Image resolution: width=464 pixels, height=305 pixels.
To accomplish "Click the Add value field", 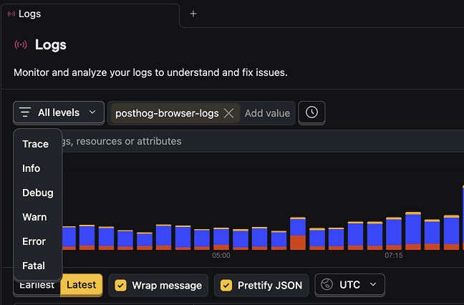I will click(x=267, y=113).
